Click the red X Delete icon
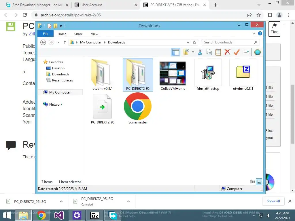Viewport: 295px width, 221px height. pyautogui.click(x=227, y=52)
